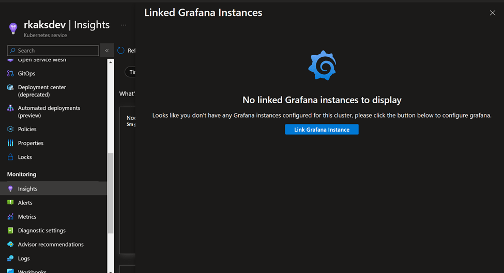Collapse the sidebar with double chevron

(x=106, y=51)
